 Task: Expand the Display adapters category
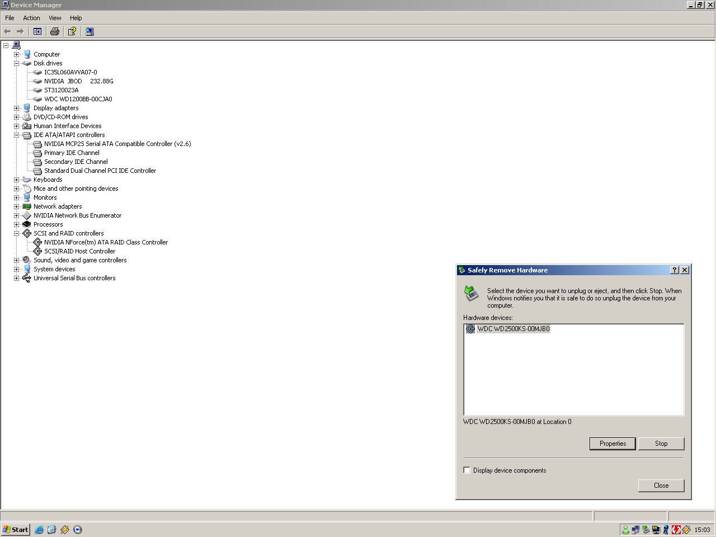16,108
